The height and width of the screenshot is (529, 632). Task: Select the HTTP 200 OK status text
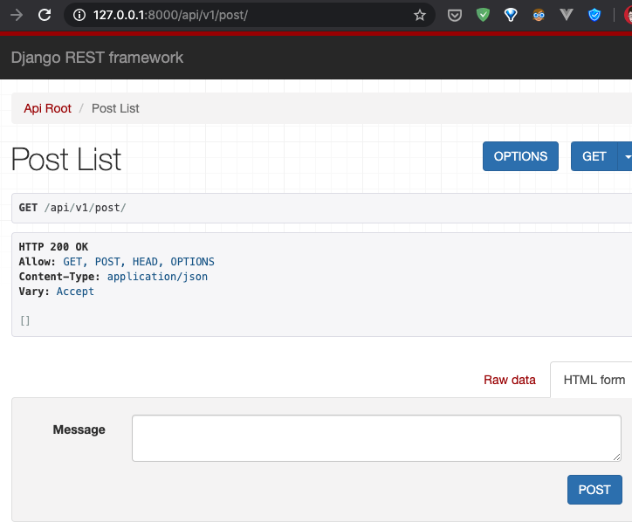click(53, 247)
